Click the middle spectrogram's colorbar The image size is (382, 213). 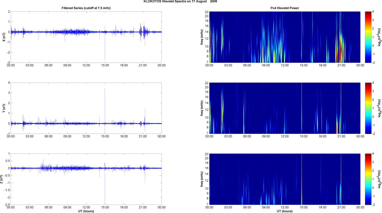click(x=368, y=108)
